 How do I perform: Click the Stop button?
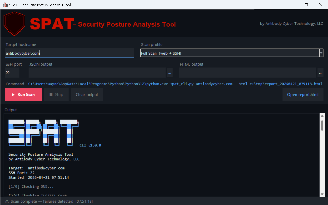tap(56, 94)
